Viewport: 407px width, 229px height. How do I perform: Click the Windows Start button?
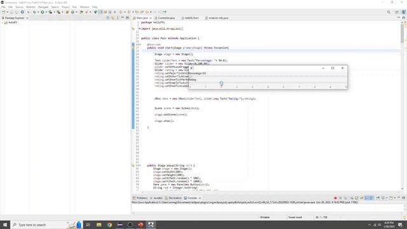pyautogui.click(x=5, y=225)
